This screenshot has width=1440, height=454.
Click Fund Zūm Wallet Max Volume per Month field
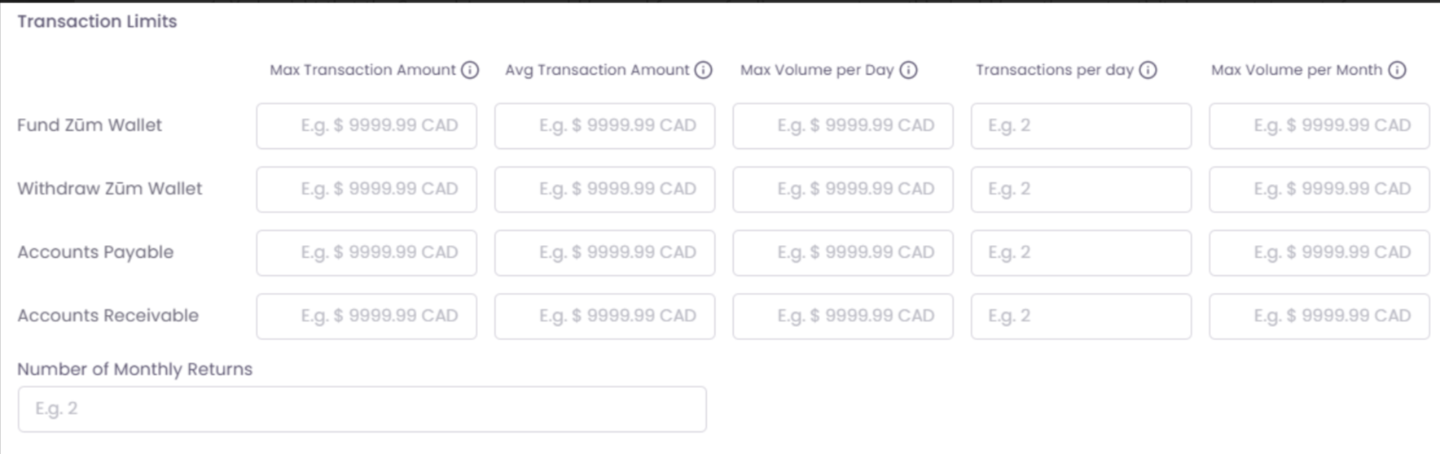[1319, 126]
